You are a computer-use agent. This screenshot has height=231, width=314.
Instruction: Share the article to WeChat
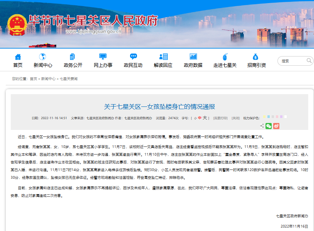(269, 126)
